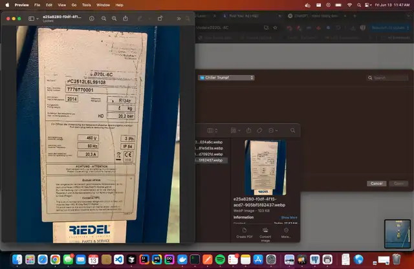Open Messages from the Dock
The image size is (414, 269).
point(68,260)
